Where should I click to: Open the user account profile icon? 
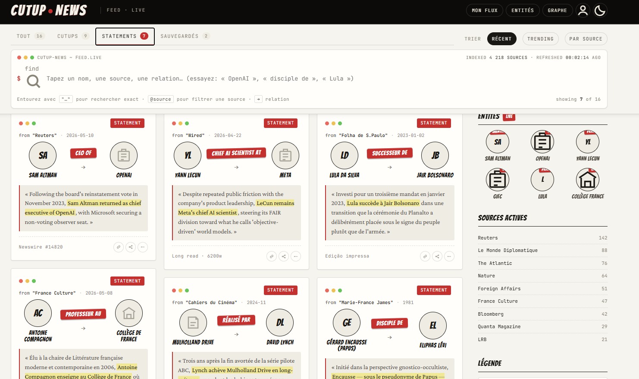click(583, 10)
